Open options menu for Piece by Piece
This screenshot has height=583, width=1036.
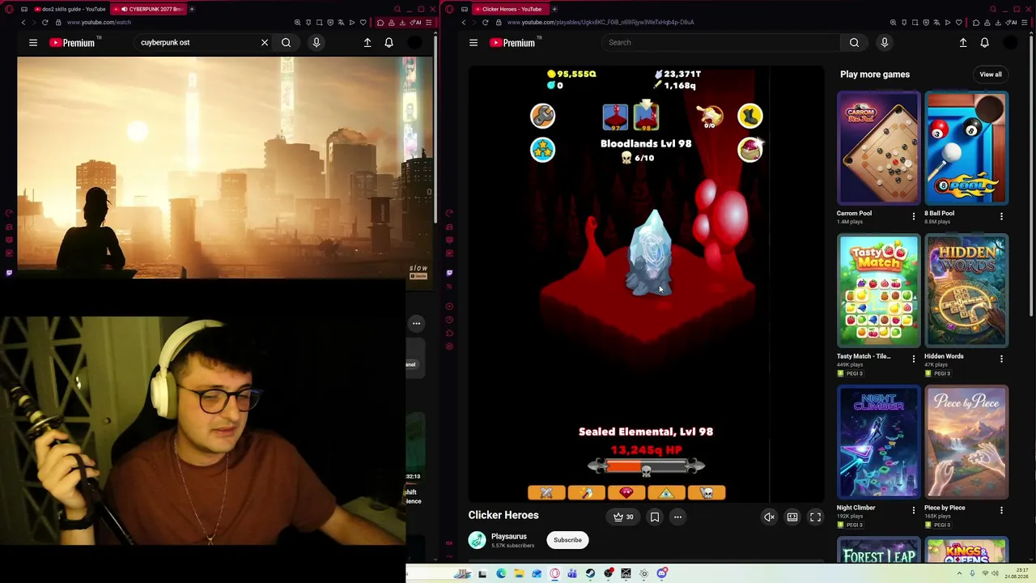click(1001, 510)
